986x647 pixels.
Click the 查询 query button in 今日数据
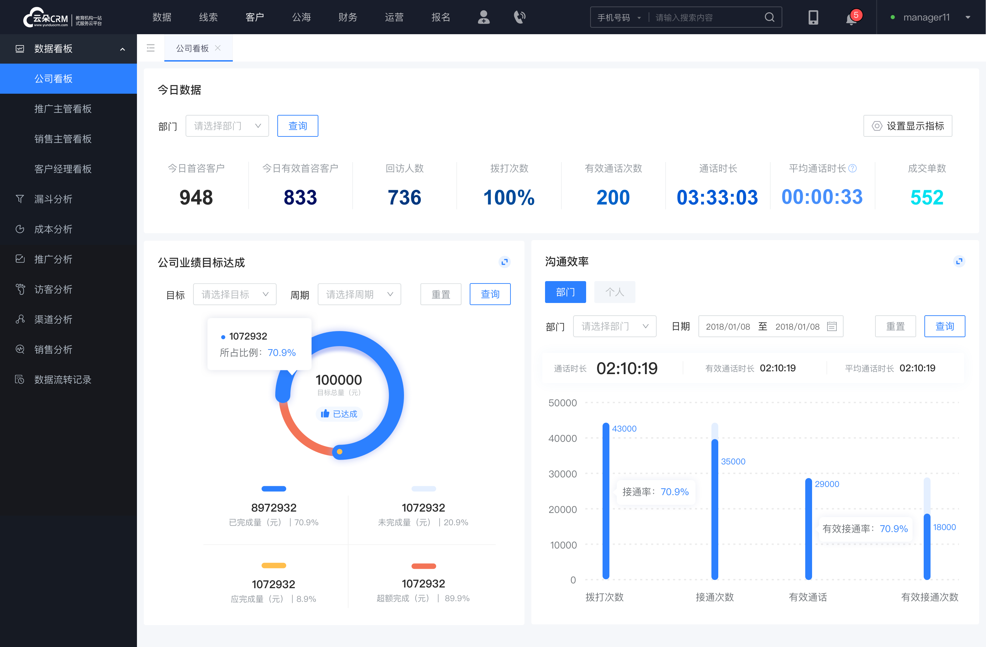click(297, 125)
